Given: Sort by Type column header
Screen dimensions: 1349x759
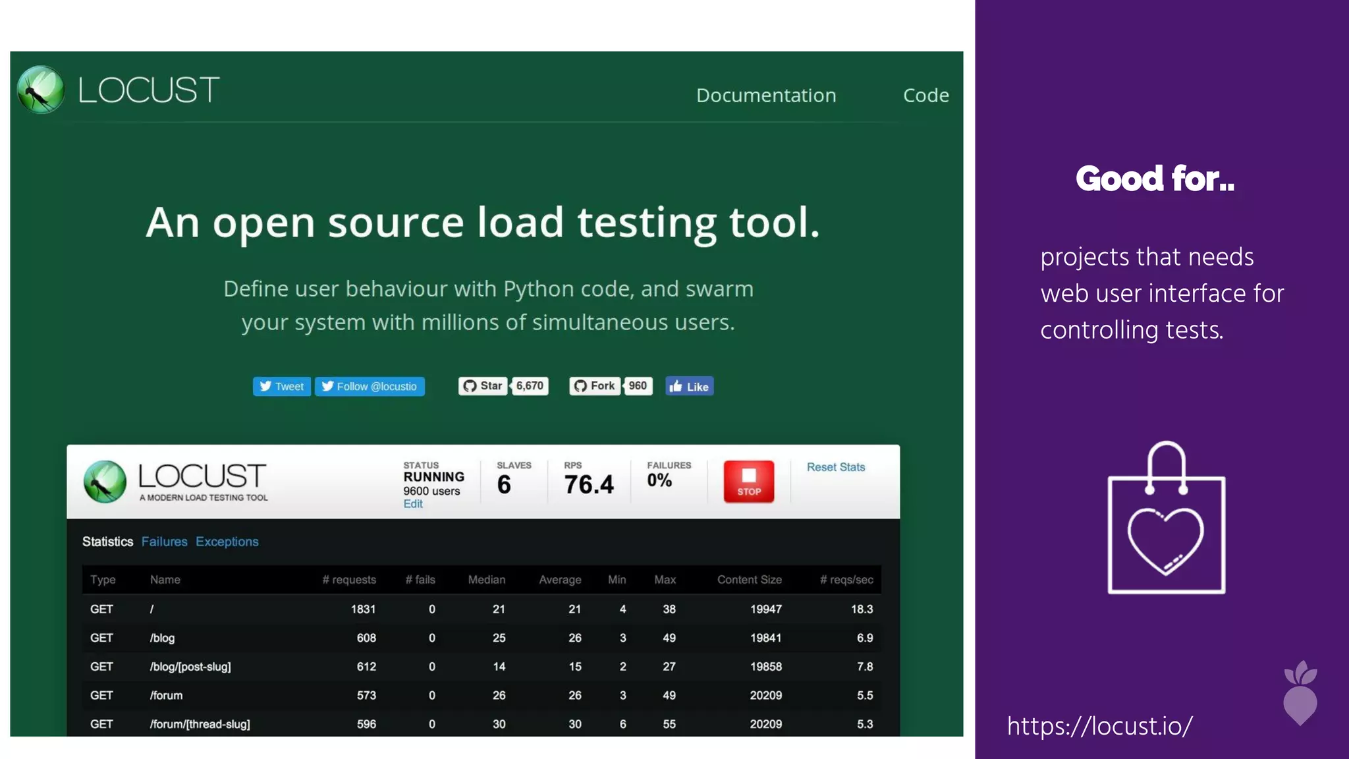Looking at the screenshot, I should (103, 580).
